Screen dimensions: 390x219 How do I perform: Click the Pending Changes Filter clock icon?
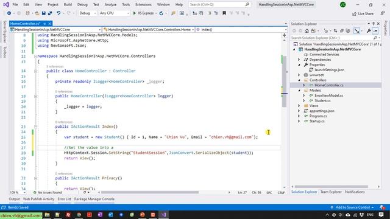tap(326, 31)
